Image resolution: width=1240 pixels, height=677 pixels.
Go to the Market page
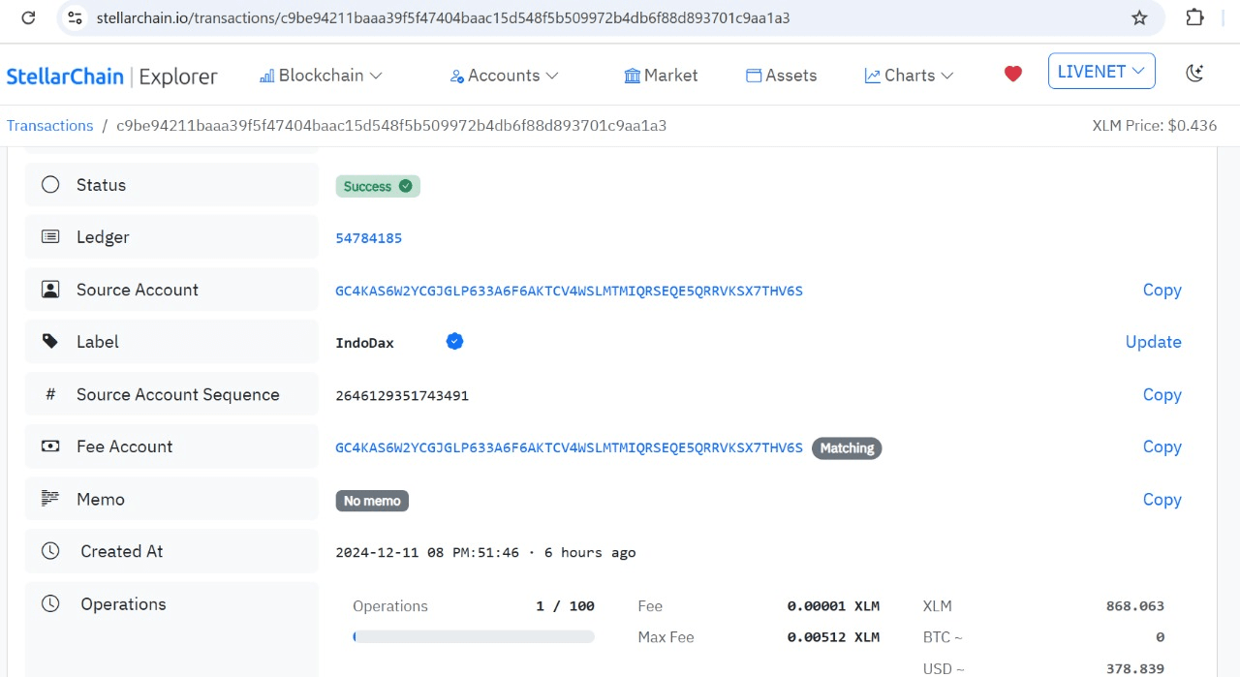(x=661, y=76)
